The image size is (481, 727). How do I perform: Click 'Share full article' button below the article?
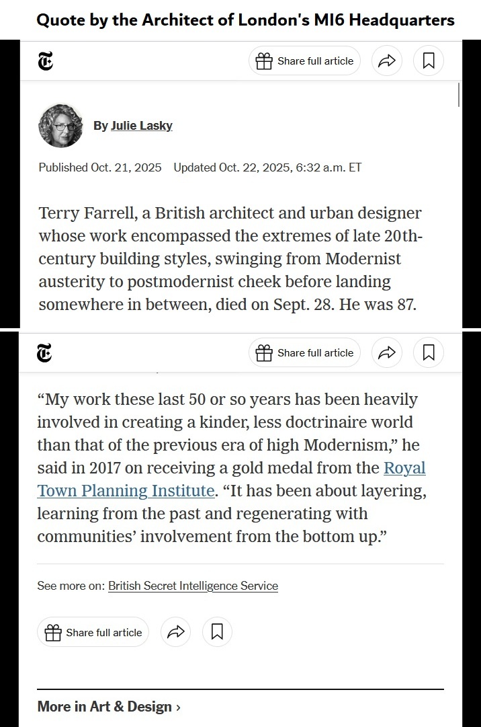pos(93,632)
